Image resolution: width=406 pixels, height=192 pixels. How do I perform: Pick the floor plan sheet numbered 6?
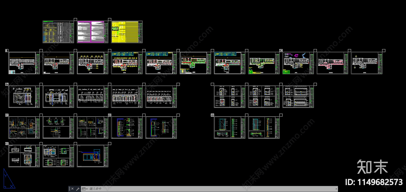[24, 63]
